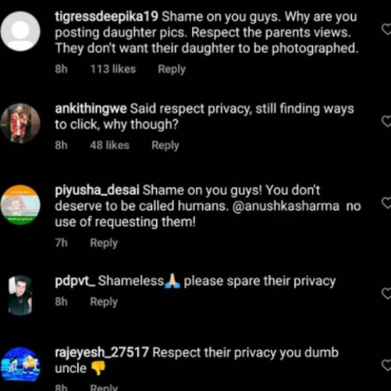View the 113 likes list
Screen dimensions: 391x391
112,69
